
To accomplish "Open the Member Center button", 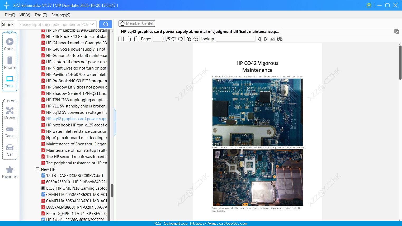I will coord(137,23).
